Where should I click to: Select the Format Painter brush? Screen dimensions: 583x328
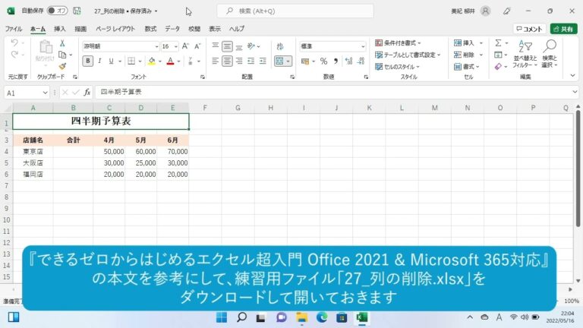[x=62, y=66]
